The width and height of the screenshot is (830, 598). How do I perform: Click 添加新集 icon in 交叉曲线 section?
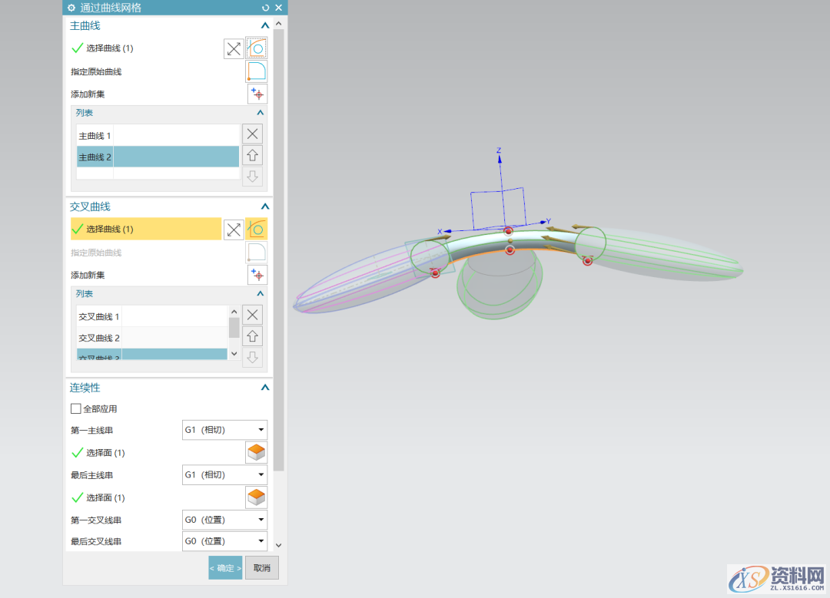coord(257,275)
